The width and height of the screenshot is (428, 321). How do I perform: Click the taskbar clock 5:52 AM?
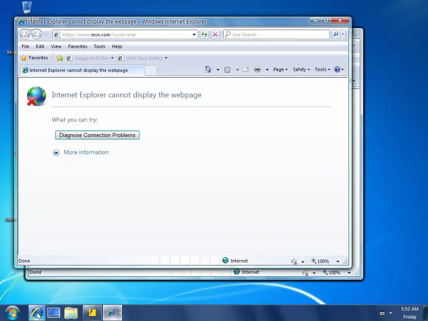coord(410,309)
